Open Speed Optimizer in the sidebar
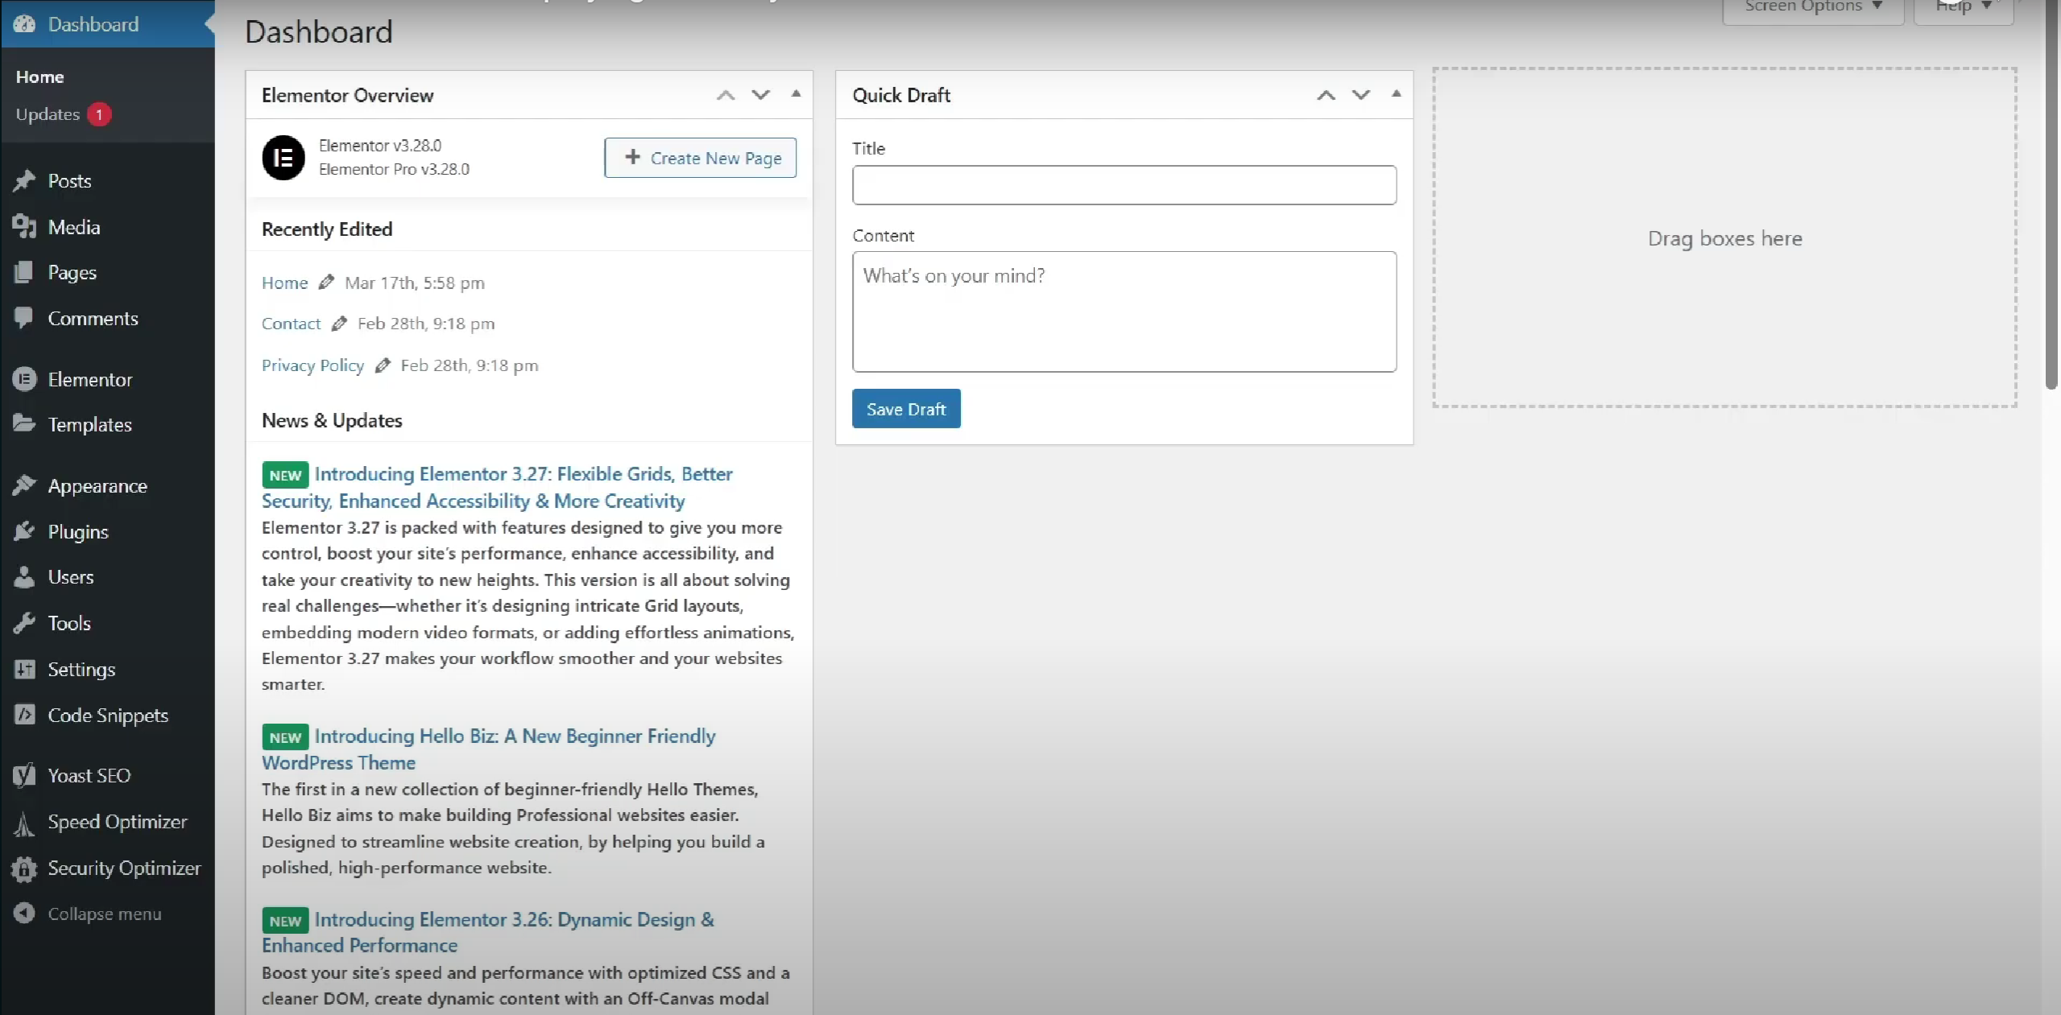The image size is (2061, 1015). pyautogui.click(x=117, y=822)
